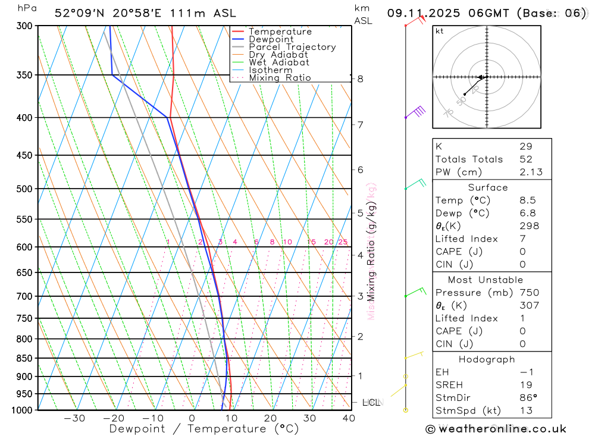595x436 pixels.
Task: Click the purple wind barb at 400 hPa
Action: 415,112
